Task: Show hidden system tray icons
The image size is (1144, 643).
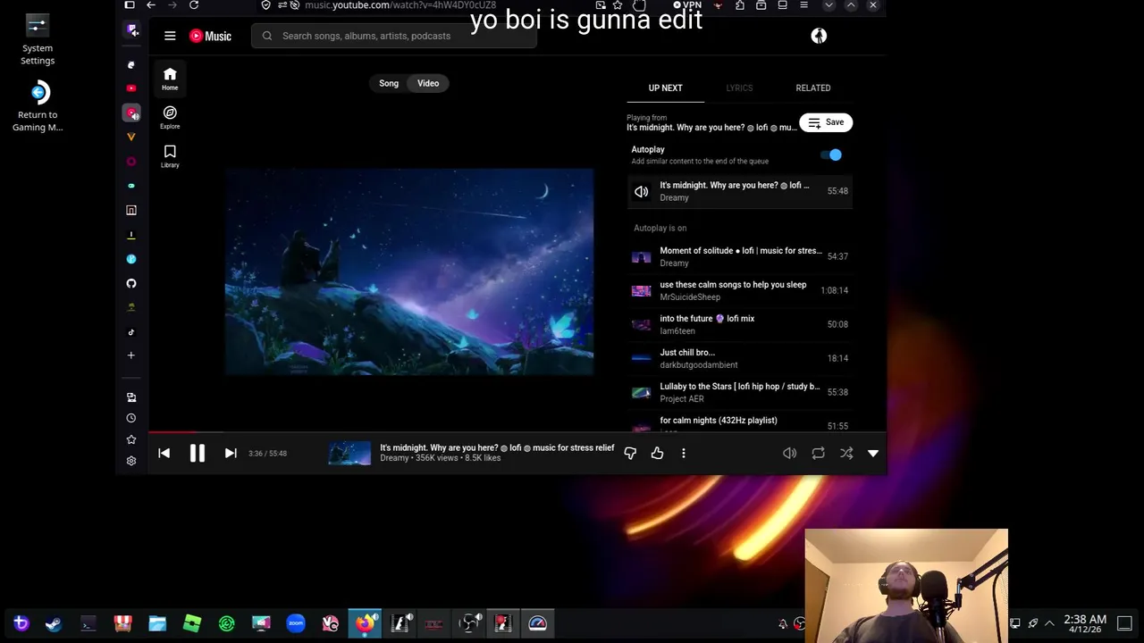Action: 1049,623
